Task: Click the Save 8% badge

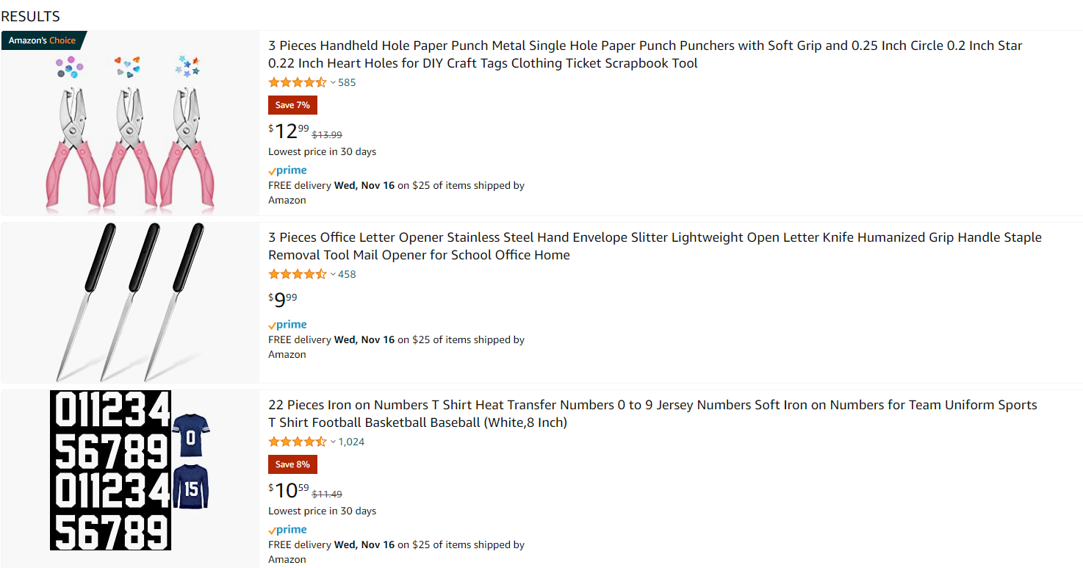Action: click(292, 464)
